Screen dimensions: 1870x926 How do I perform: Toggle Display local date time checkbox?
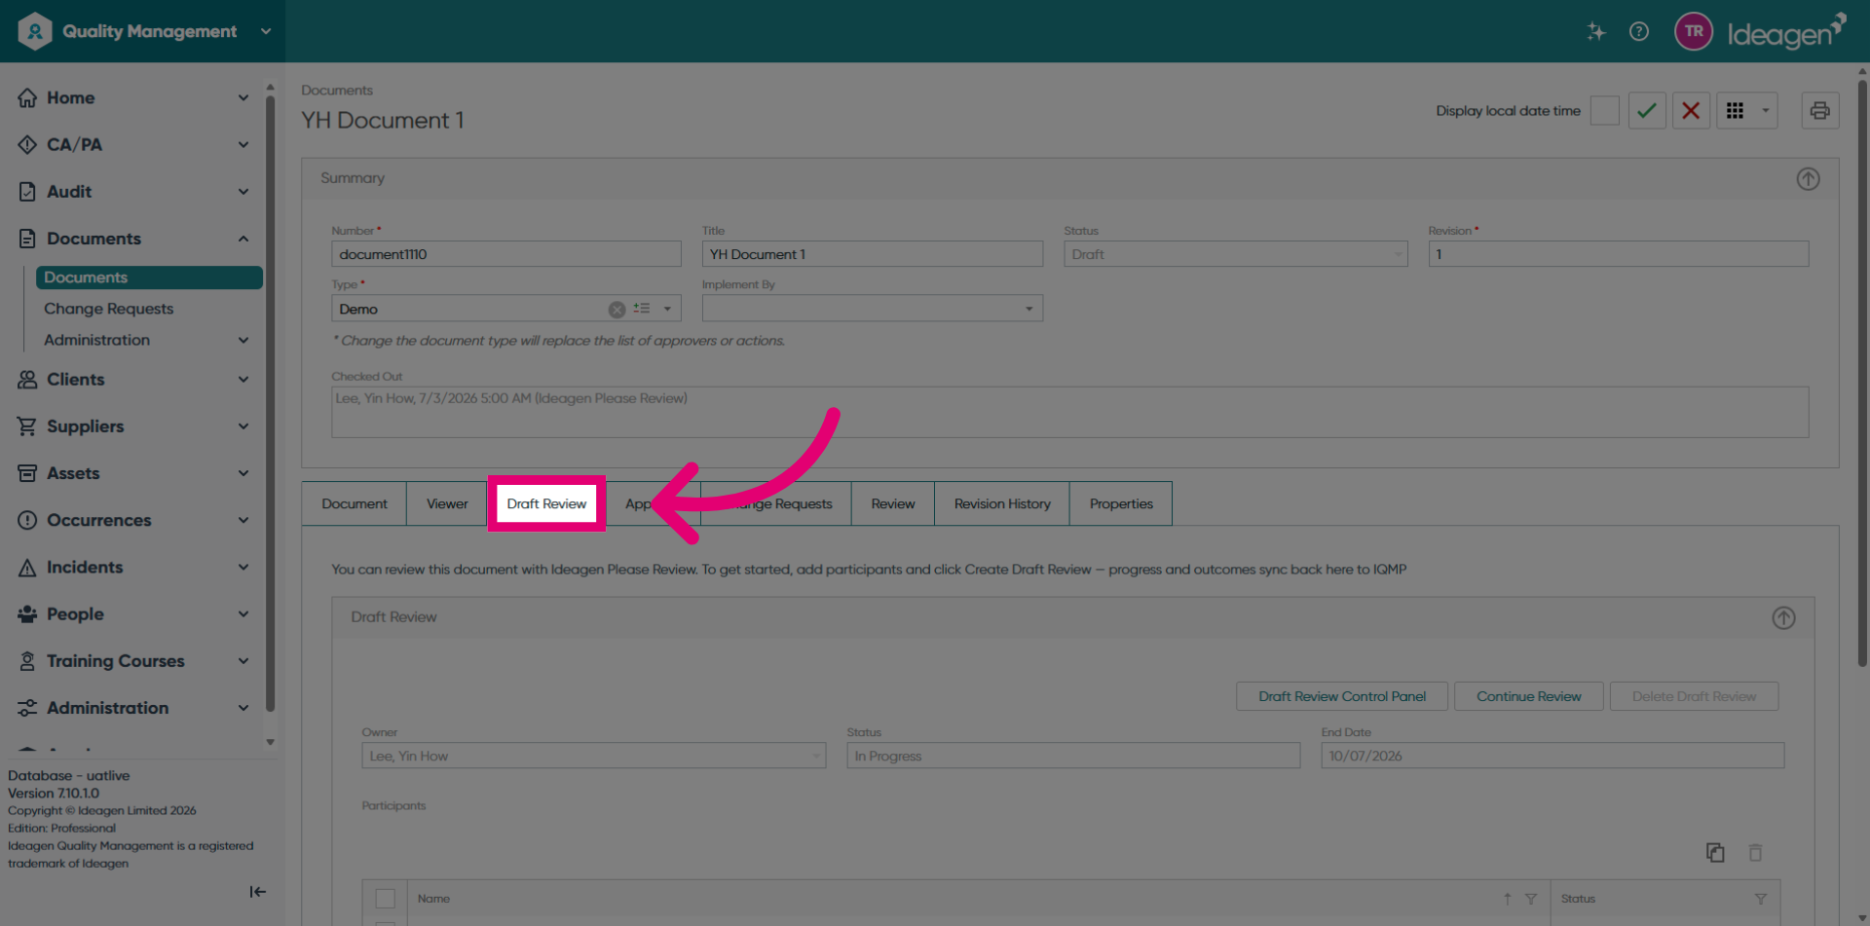[x=1604, y=111]
